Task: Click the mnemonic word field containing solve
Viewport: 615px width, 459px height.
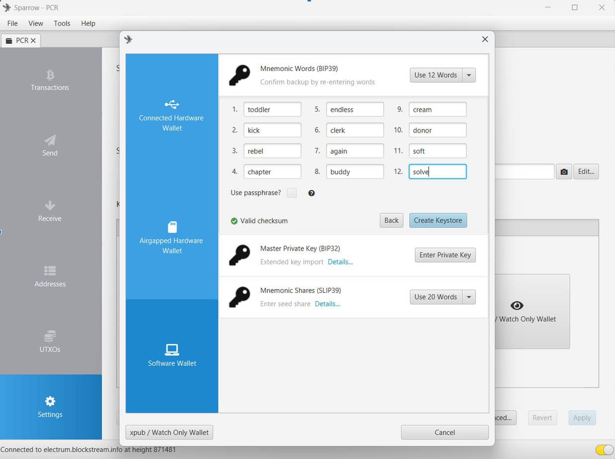Action: click(437, 171)
